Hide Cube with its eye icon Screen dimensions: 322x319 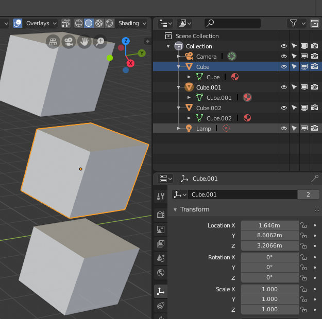click(x=284, y=66)
